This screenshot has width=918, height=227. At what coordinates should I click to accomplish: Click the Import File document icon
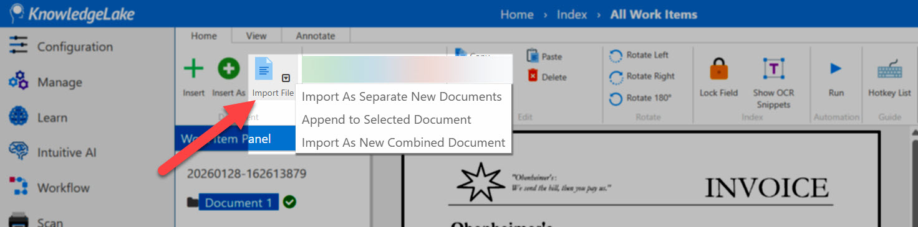[x=264, y=69]
